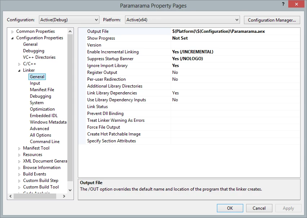
Task: Click the tree scrollbar down arrow
Action: pos(70,190)
